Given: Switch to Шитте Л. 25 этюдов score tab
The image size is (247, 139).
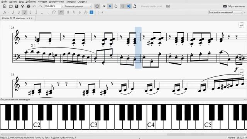Looking at the screenshot, I should point(16,18).
